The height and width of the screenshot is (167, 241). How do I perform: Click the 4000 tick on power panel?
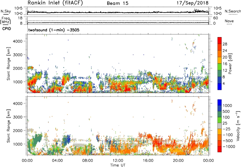click(17, 41)
